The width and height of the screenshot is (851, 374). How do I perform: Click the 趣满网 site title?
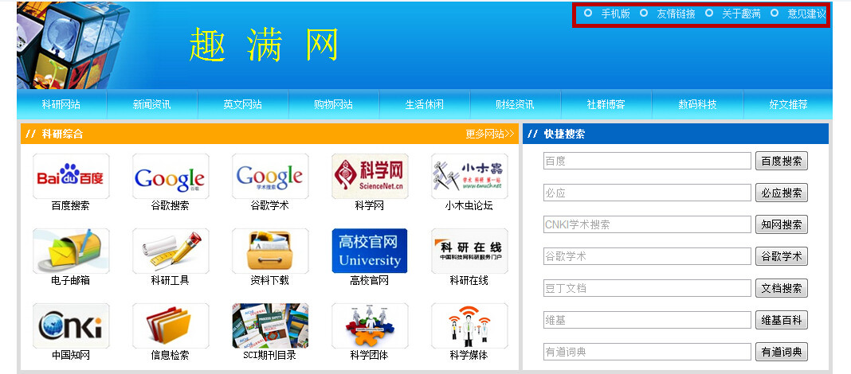(x=264, y=45)
